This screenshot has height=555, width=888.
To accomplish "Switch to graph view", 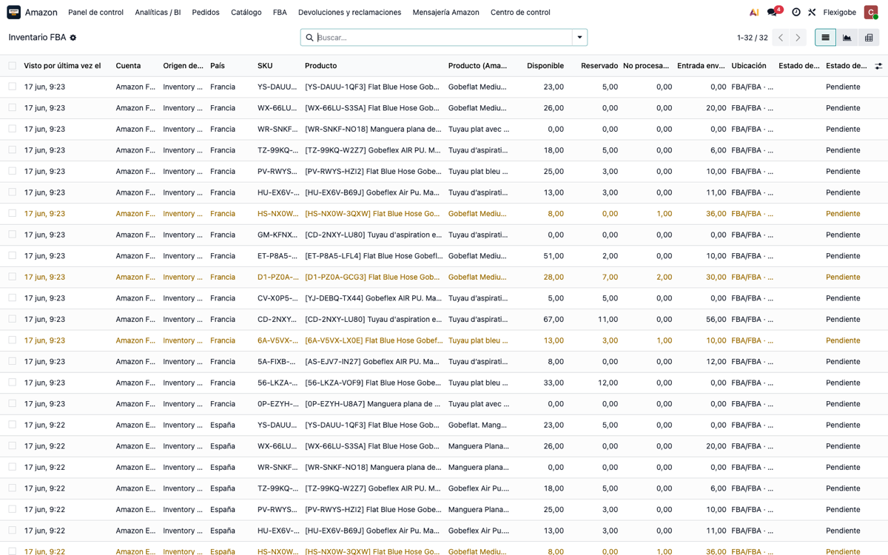I will 847,38.
